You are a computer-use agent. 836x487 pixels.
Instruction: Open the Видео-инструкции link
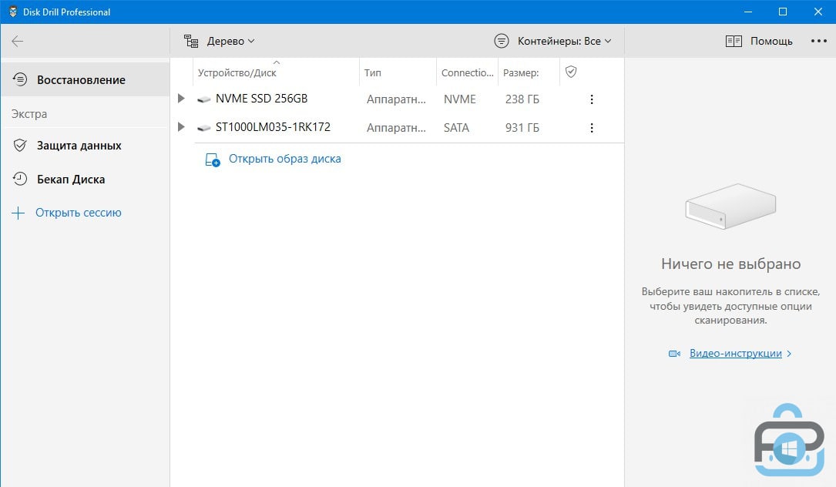pyautogui.click(x=735, y=354)
